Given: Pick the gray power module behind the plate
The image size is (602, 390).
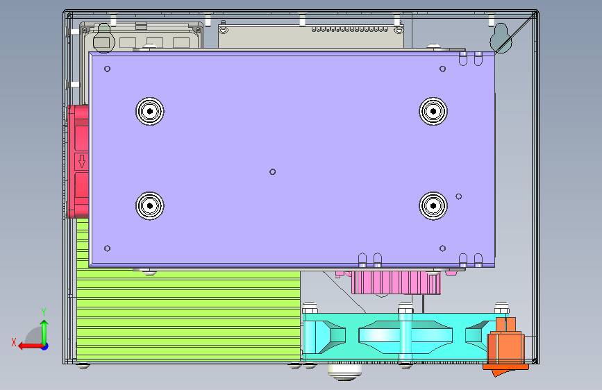Looking at the screenshot, I should pos(141,36).
